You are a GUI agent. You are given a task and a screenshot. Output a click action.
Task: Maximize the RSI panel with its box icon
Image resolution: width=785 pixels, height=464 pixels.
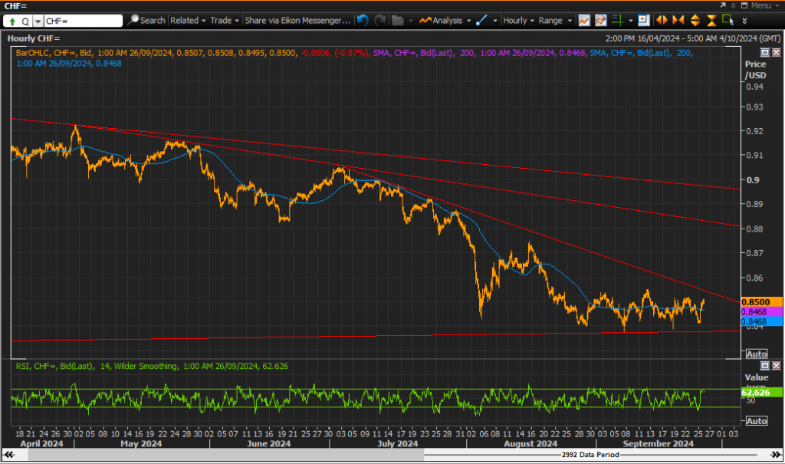pyautogui.click(x=765, y=366)
